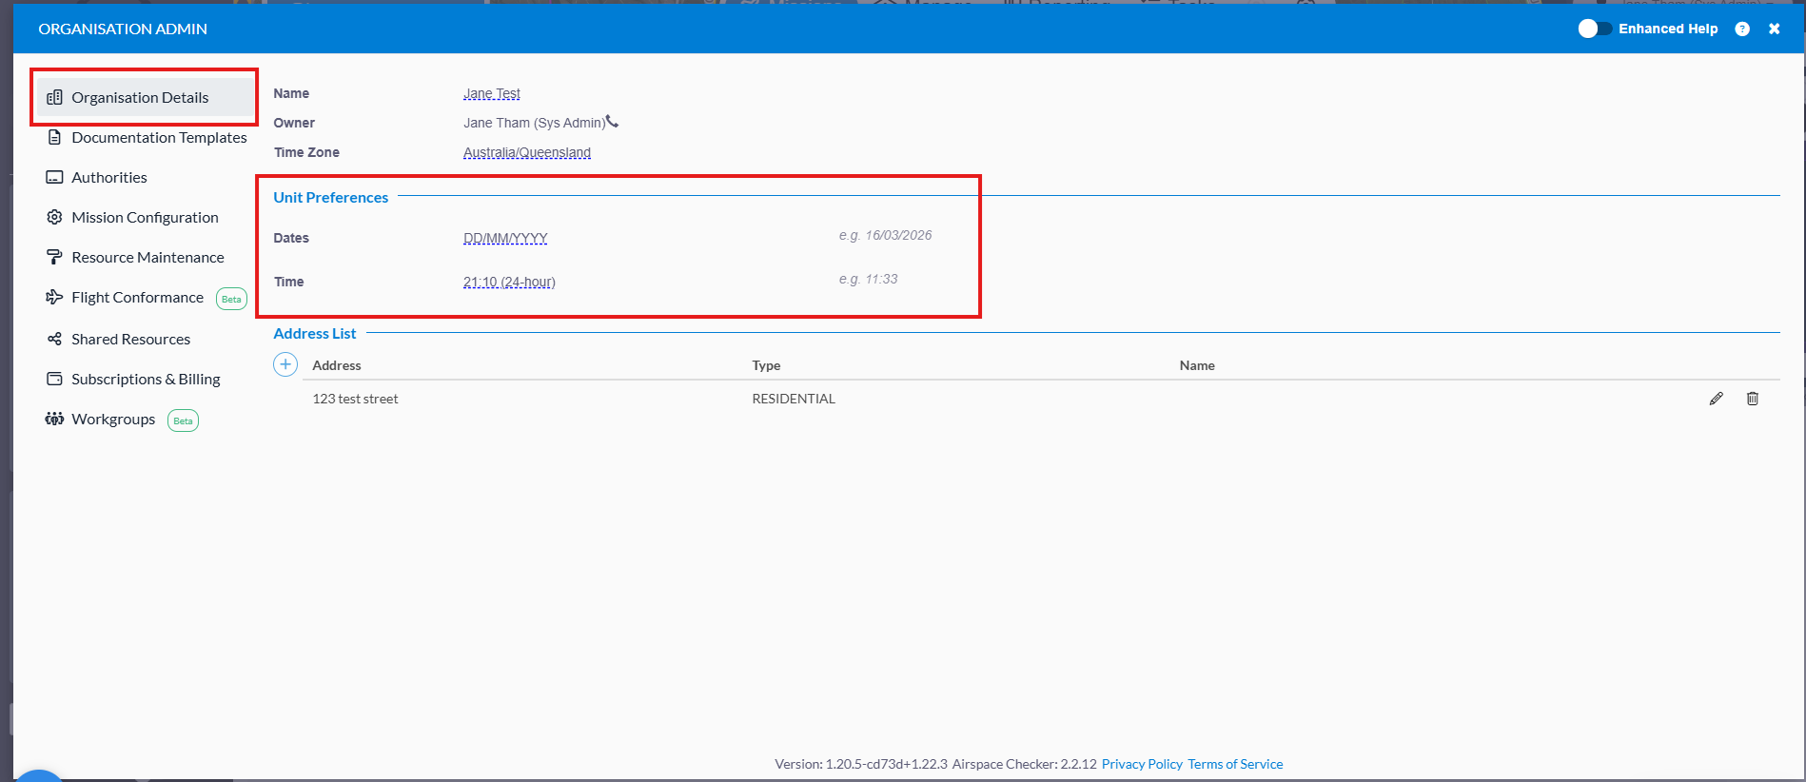The width and height of the screenshot is (1806, 782).
Task: Toggle the Enhanced Help switch
Action: click(1595, 29)
